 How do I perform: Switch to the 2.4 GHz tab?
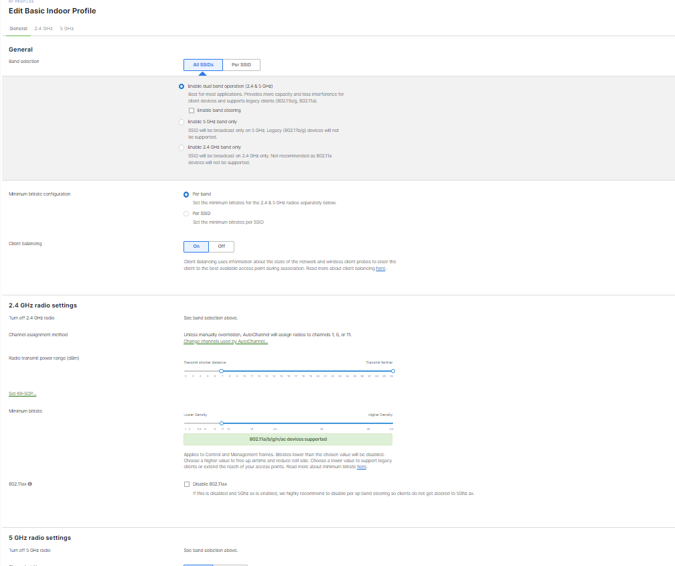(43, 29)
